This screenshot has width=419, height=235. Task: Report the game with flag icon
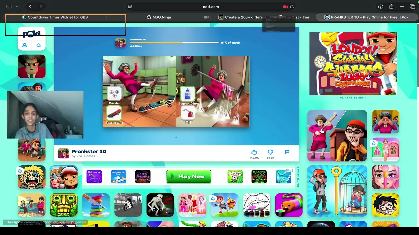pos(287,152)
